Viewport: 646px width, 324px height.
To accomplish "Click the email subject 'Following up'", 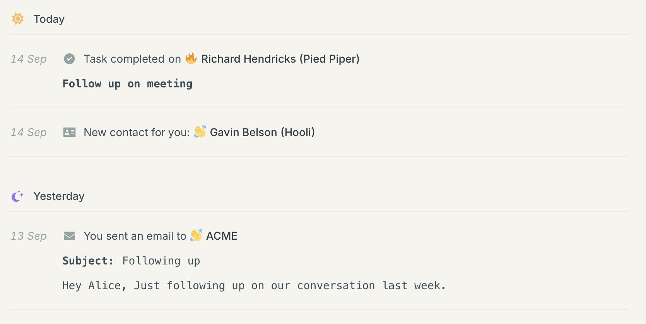I will [x=161, y=261].
